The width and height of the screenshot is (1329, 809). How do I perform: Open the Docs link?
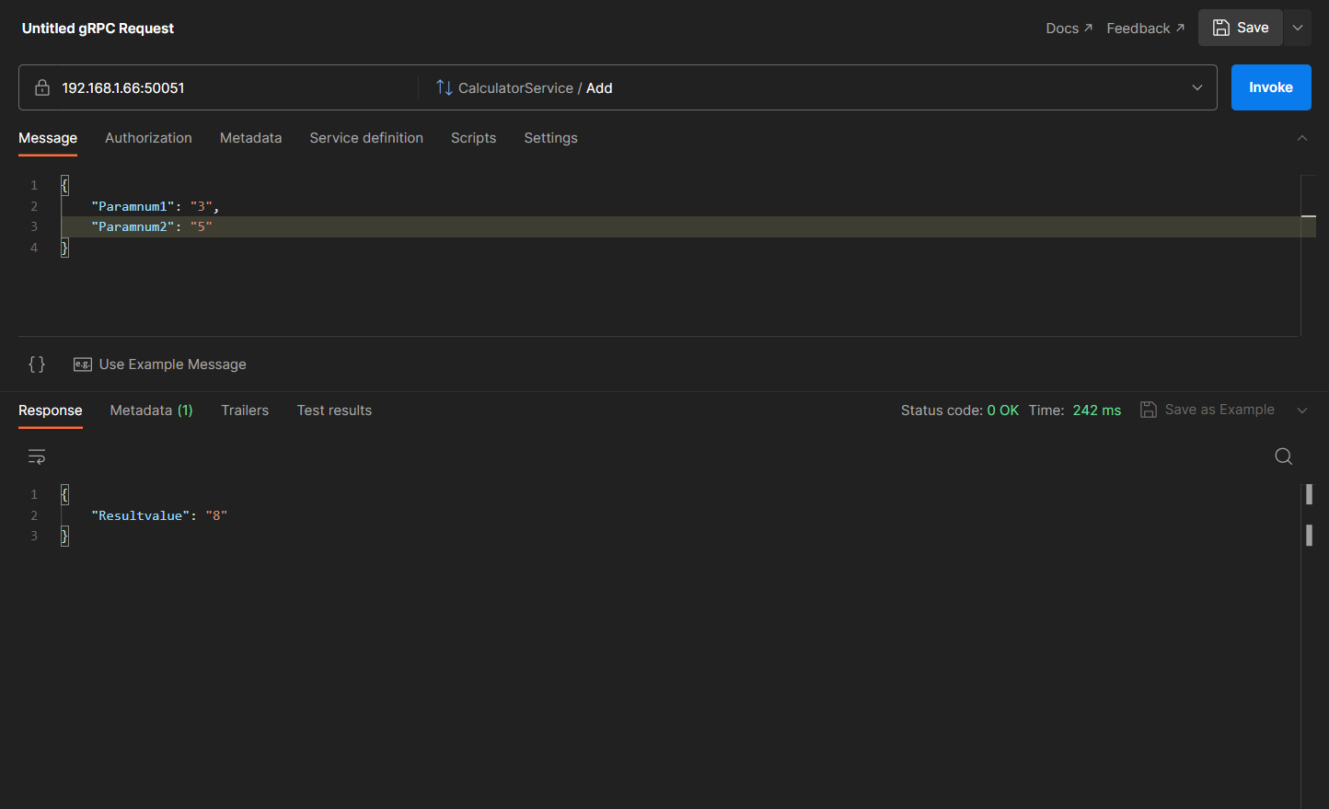pyautogui.click(x=1069, y=29)
